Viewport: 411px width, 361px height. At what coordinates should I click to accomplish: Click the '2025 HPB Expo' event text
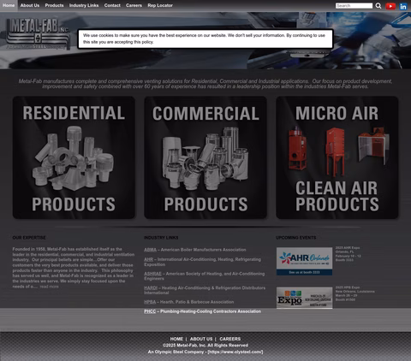(348, 287)
